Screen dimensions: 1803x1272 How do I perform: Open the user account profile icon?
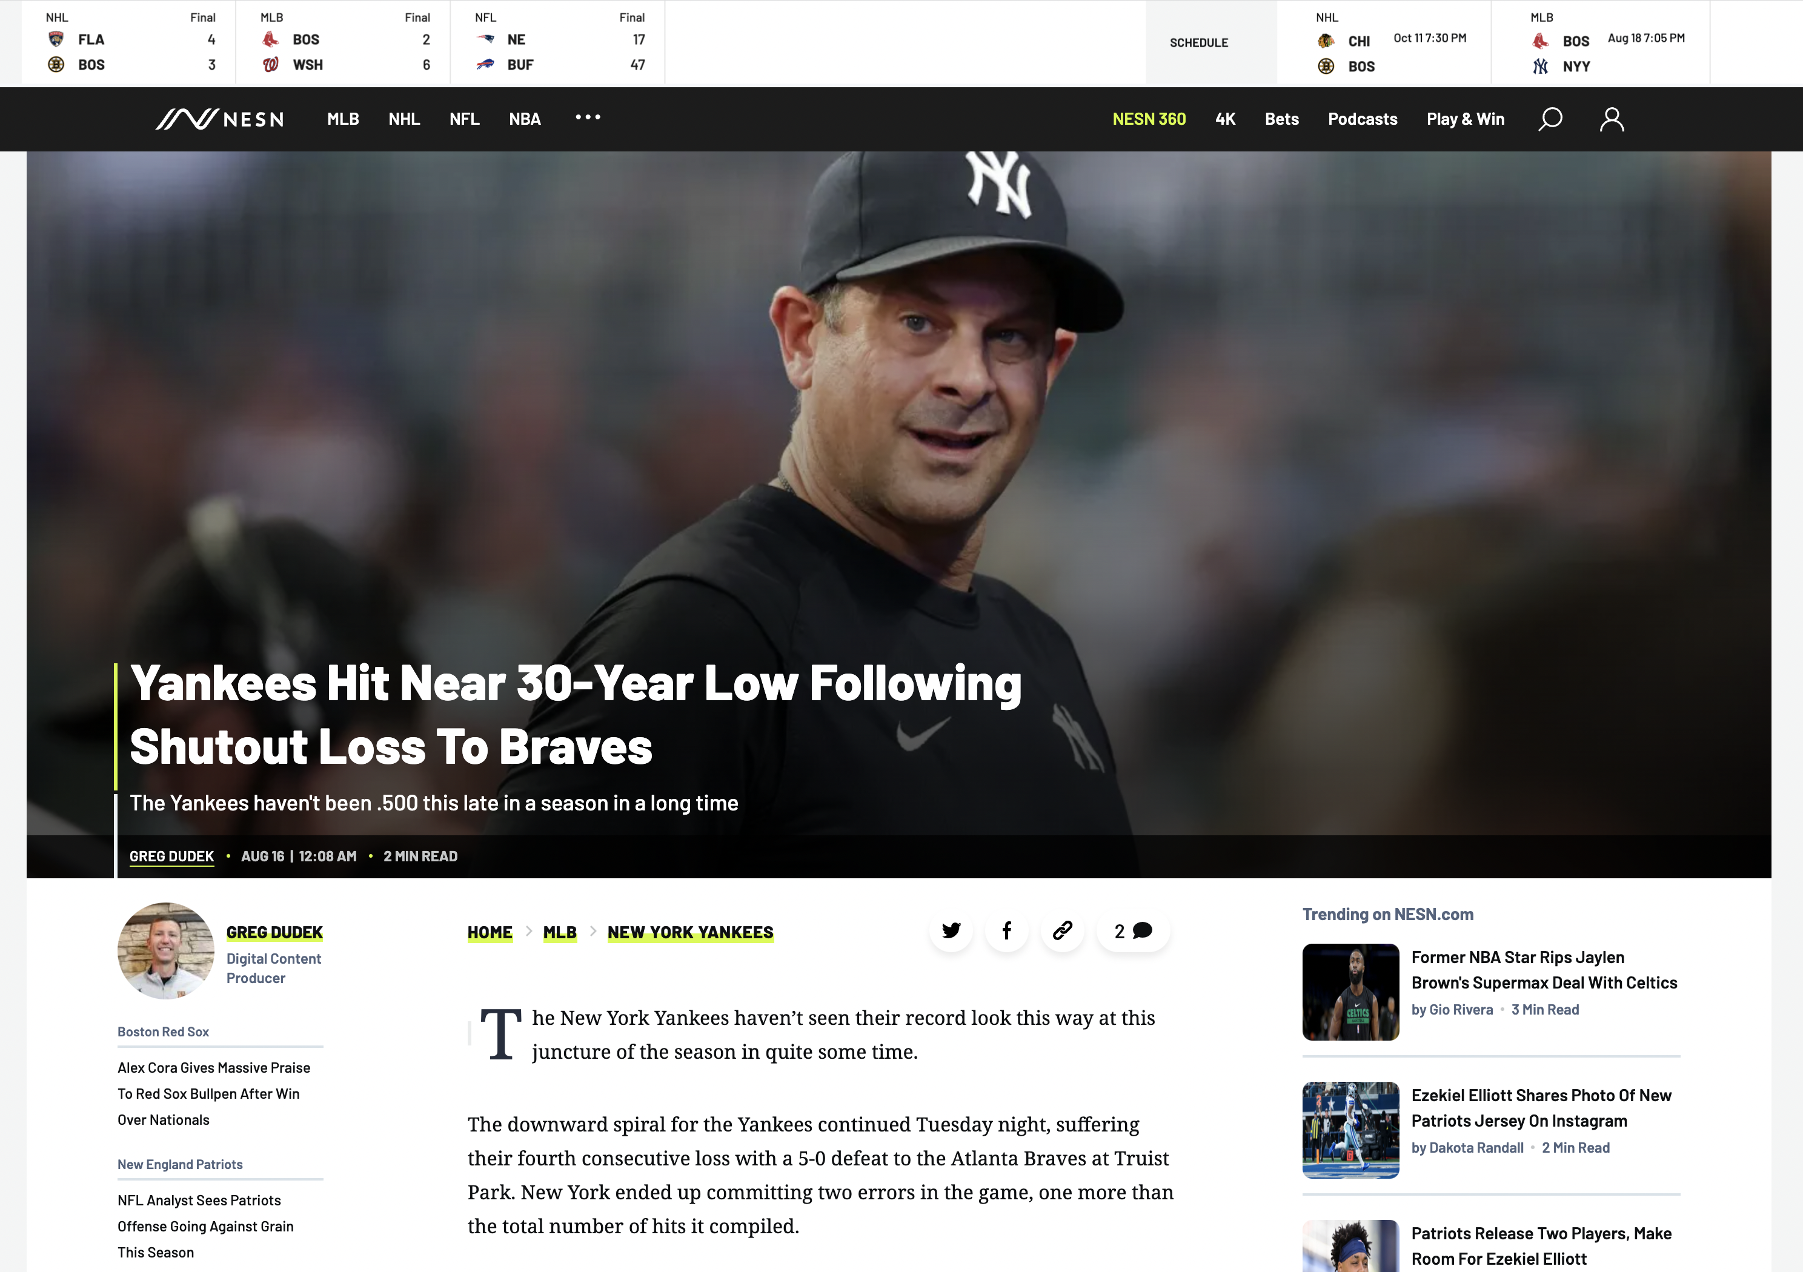click(x=1612, y=119)
